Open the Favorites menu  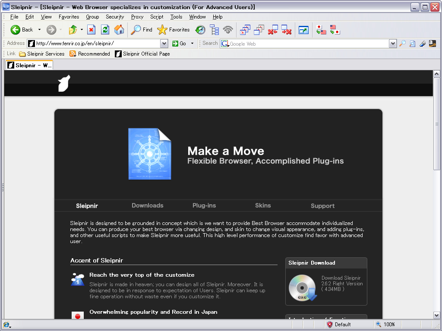coord(69,17)
